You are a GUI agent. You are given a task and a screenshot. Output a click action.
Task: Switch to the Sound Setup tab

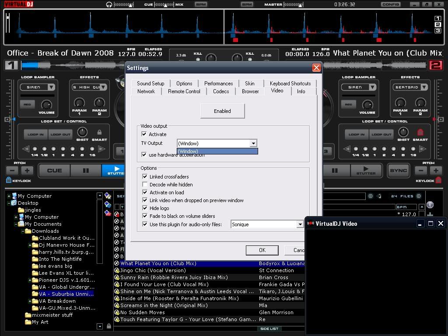point(150,84)
